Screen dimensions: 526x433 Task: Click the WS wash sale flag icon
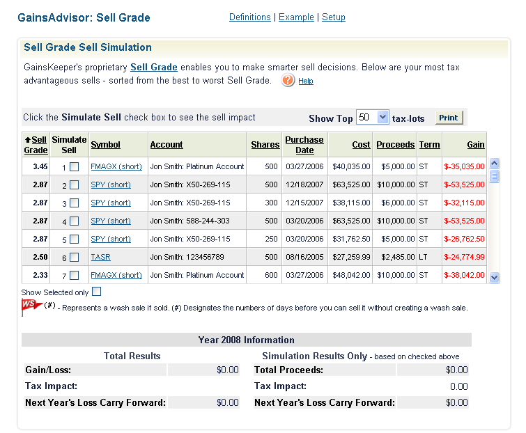[31, 307]
